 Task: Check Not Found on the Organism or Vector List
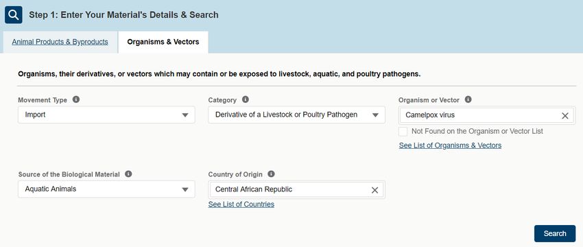(403, 131)
